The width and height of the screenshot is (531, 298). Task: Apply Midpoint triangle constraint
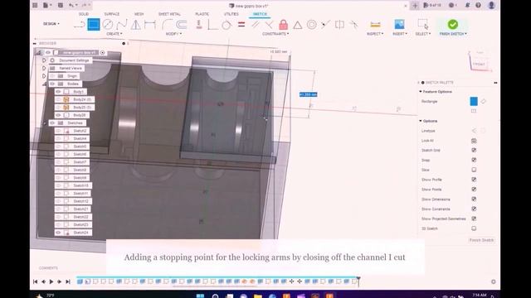click(x=298, y=25)
